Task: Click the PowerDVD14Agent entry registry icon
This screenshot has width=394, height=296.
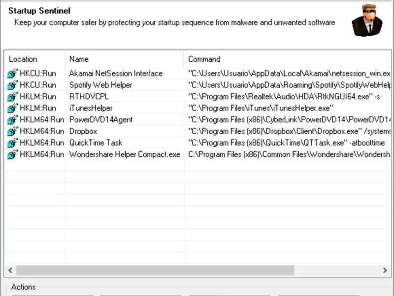Action: pos(13,120)
